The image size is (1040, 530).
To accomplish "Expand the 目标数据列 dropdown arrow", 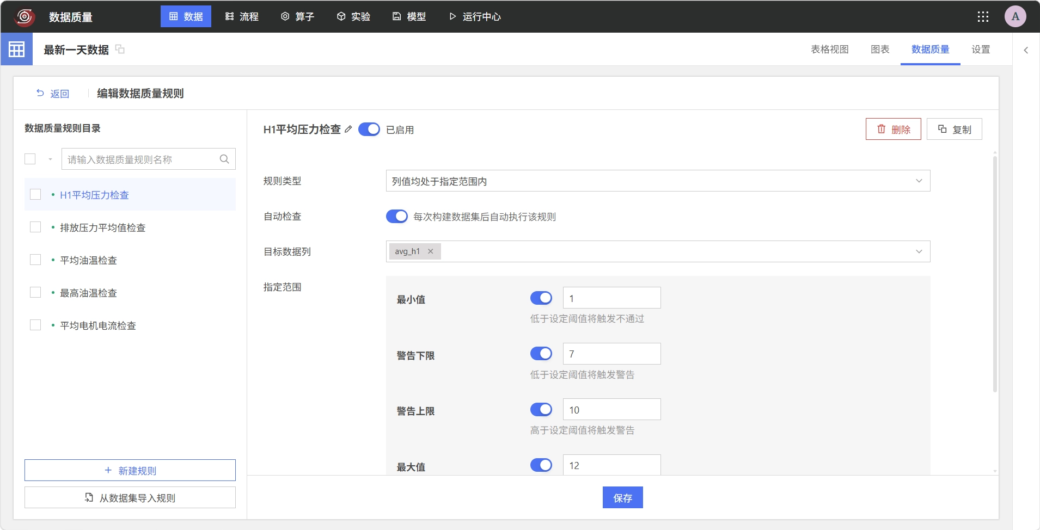I will [919, 251].
